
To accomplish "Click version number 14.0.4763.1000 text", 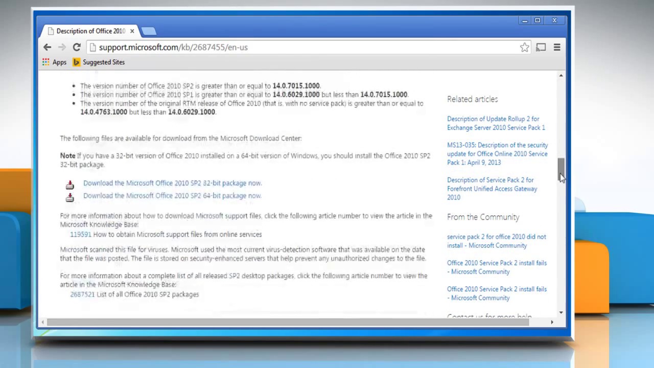I will (104, 112).
